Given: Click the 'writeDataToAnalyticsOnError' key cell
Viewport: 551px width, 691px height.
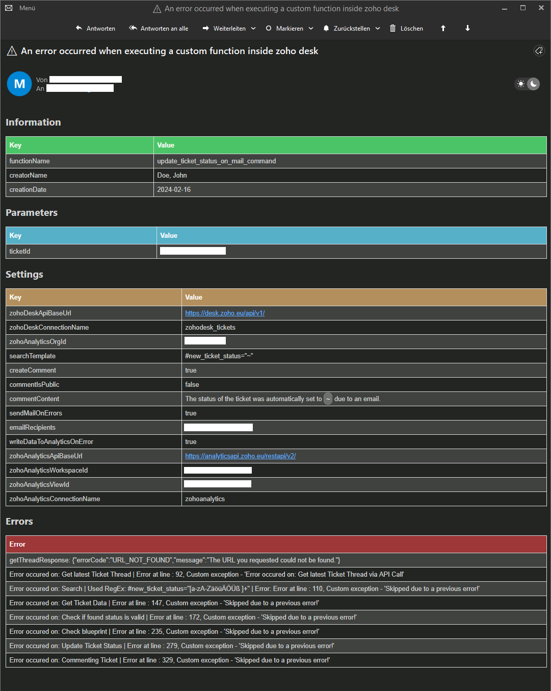Looking at the screenshot, I should 94,441.
